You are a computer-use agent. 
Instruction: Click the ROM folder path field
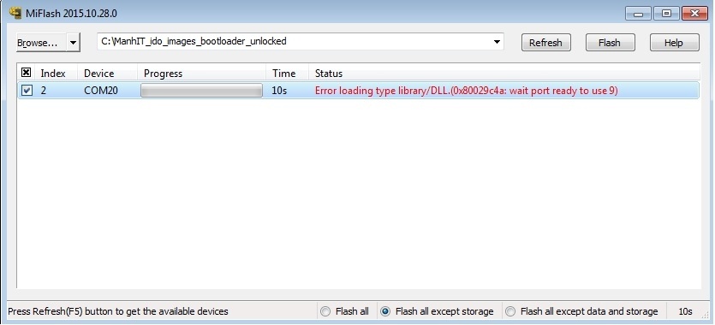click(300, 41)
